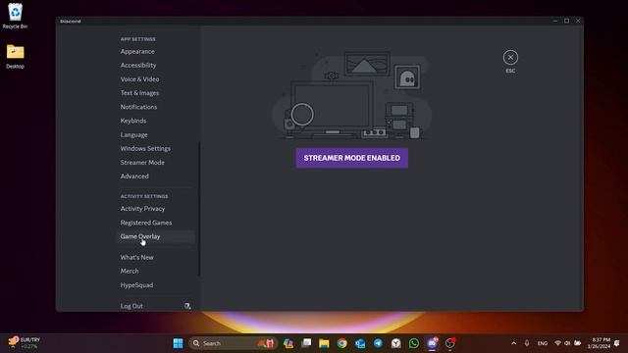
Task: Open Telegram from the taskbar
Action: 378,343
